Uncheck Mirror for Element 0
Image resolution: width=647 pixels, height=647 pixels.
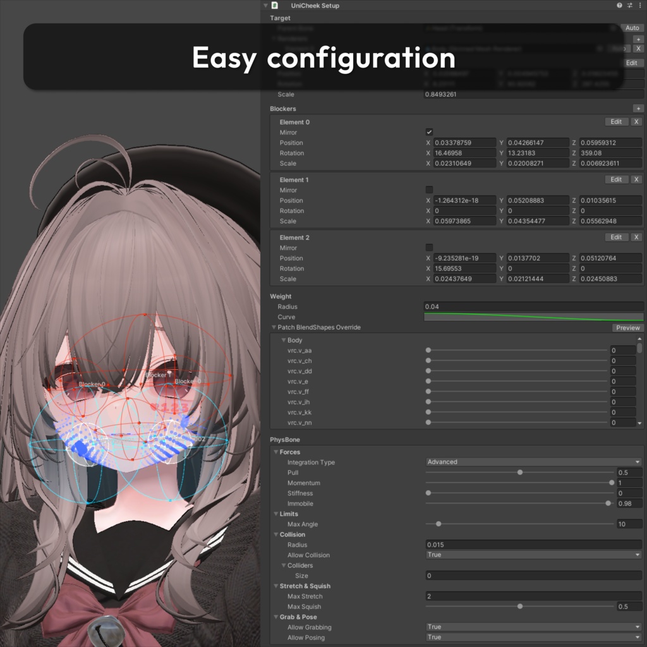coord(429,132)
